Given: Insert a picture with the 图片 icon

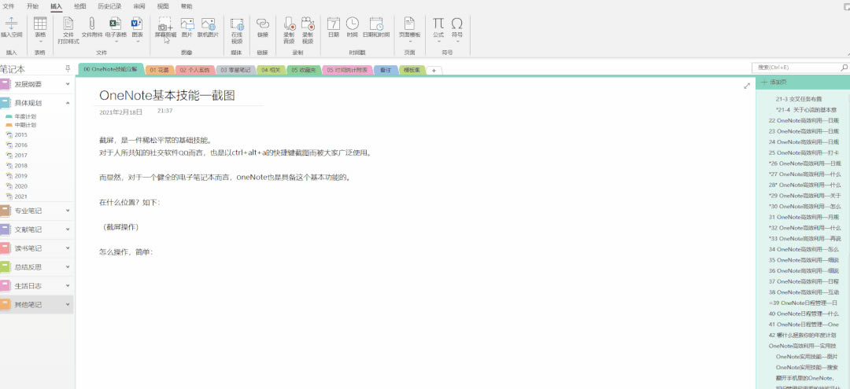Looking at the screenshot, I should pyautogui.click(x=187, y=24).
